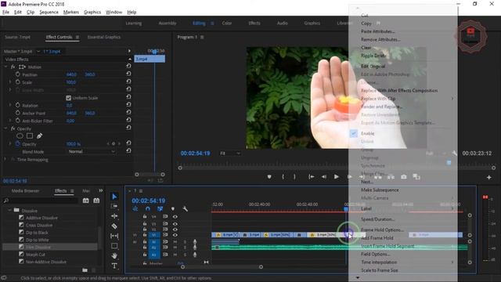501x282 pixels.
Task: Click the voice-over microphone on track A1
Action: point(195,242)
